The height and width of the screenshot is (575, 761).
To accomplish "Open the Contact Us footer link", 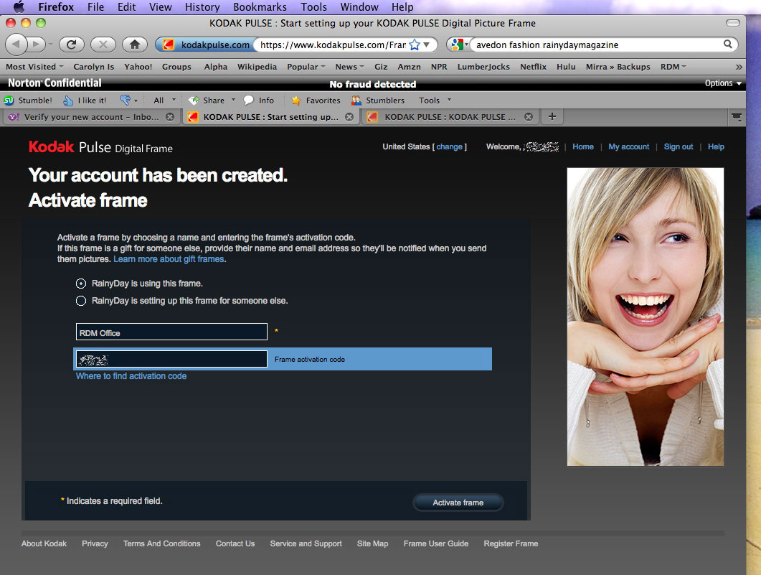I will (235, 544).
